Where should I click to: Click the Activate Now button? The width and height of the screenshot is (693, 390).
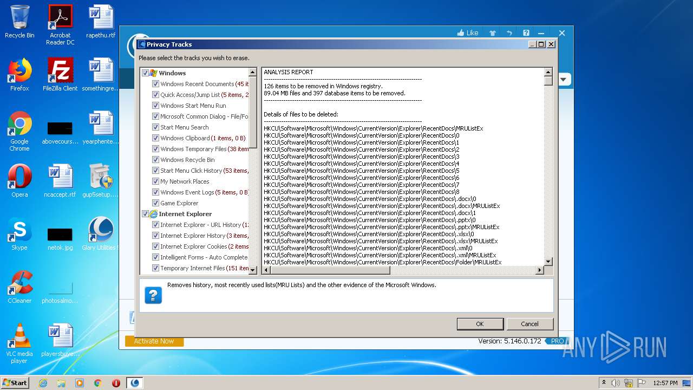(x=154, y=341)
